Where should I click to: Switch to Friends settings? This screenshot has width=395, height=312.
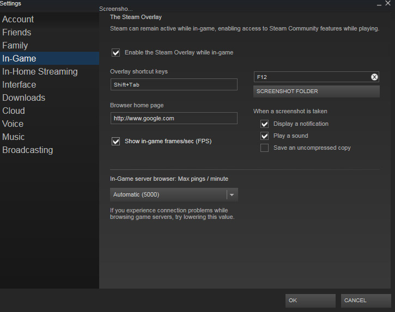coord(17,33)
